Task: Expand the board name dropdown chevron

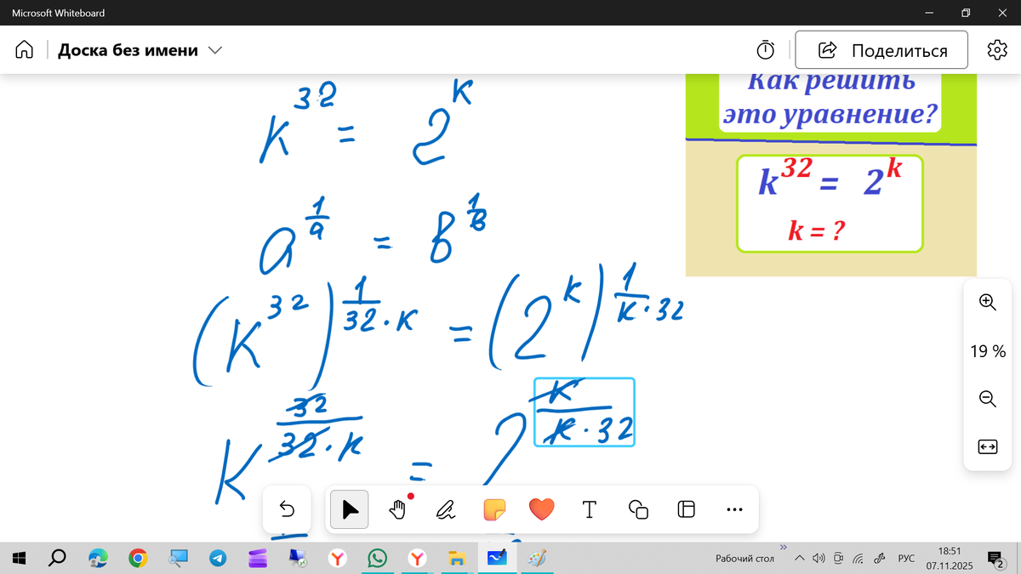Action: [214, 50]
